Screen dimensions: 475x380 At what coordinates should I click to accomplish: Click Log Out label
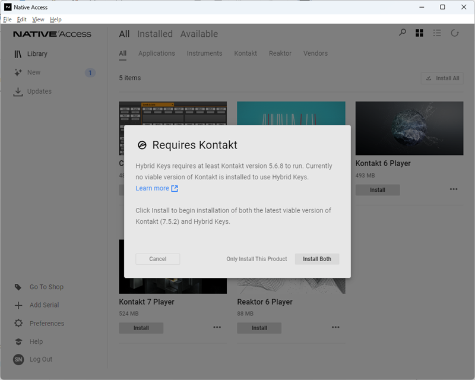coord(41,359)
